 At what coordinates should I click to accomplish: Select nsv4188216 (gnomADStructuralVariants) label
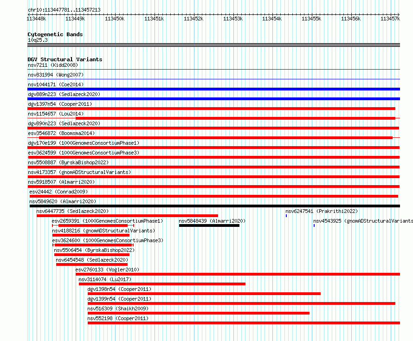pos(103,231)
